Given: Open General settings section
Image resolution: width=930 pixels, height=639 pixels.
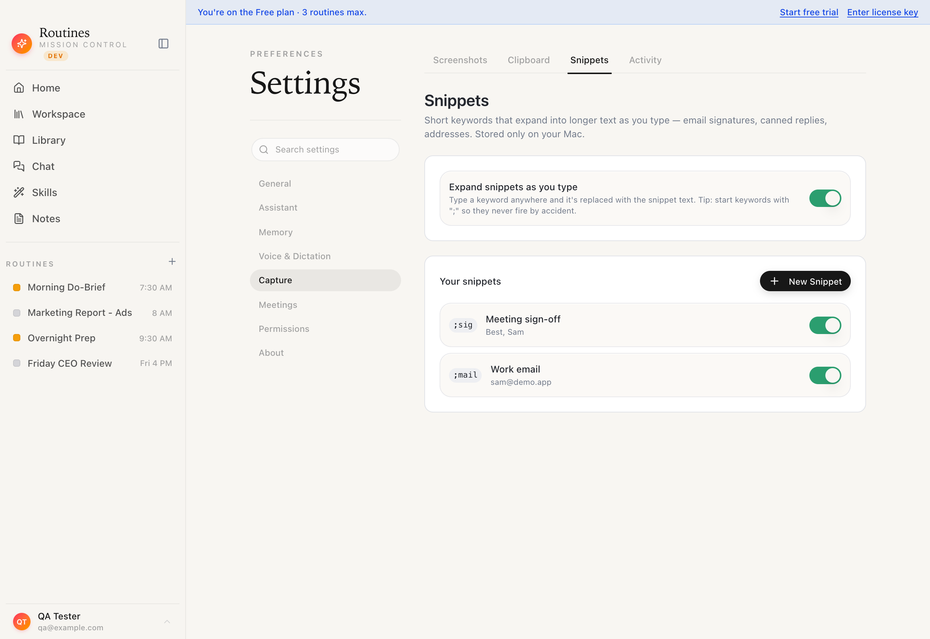Looking at the screenshot, I should pos(325,184).
